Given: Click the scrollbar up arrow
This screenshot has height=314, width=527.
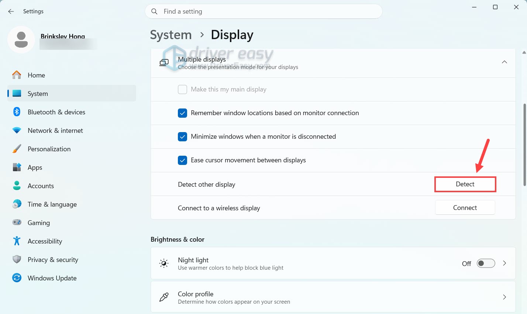Looking at the screenshot, I should click(x=524, y=53).
